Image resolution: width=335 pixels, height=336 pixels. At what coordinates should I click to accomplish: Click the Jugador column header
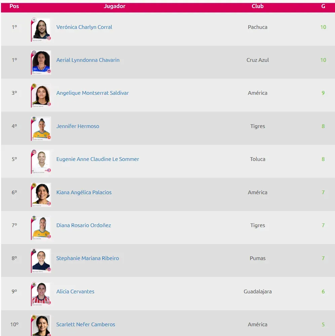pos(114,6)
